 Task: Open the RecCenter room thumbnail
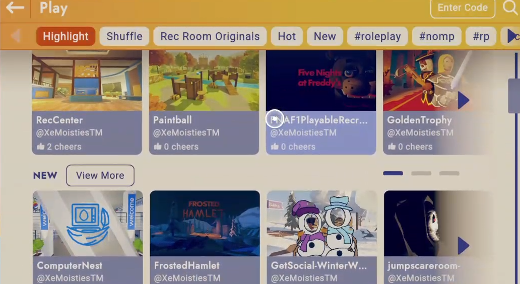pyautogui.click(x=87, y=81)
